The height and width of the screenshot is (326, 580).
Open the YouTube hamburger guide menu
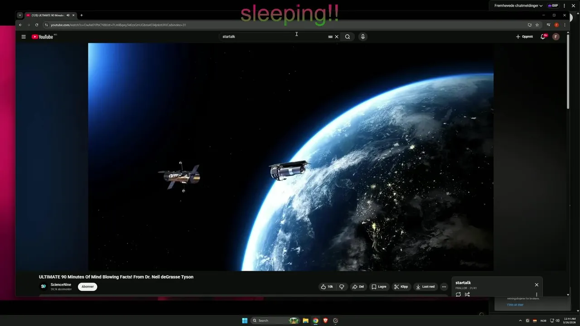[x=24, y=37]
